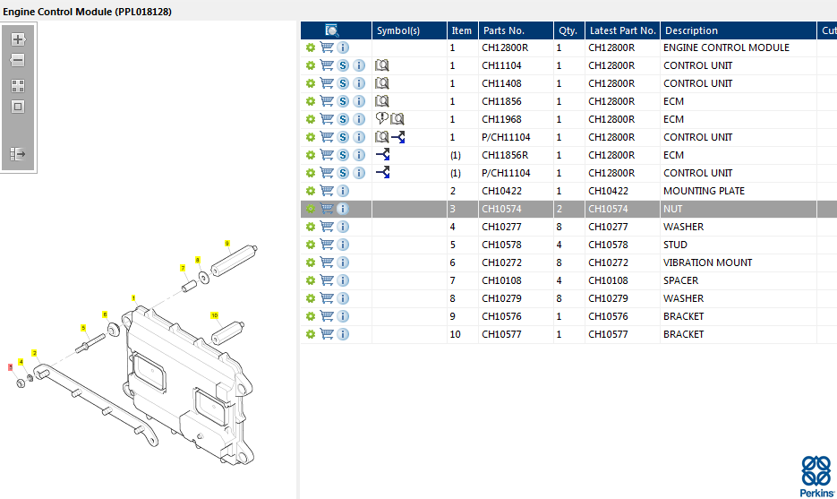Click the diagram panel collapse arrow icon
The image size is (837, 499).
(x=18, y=154)
